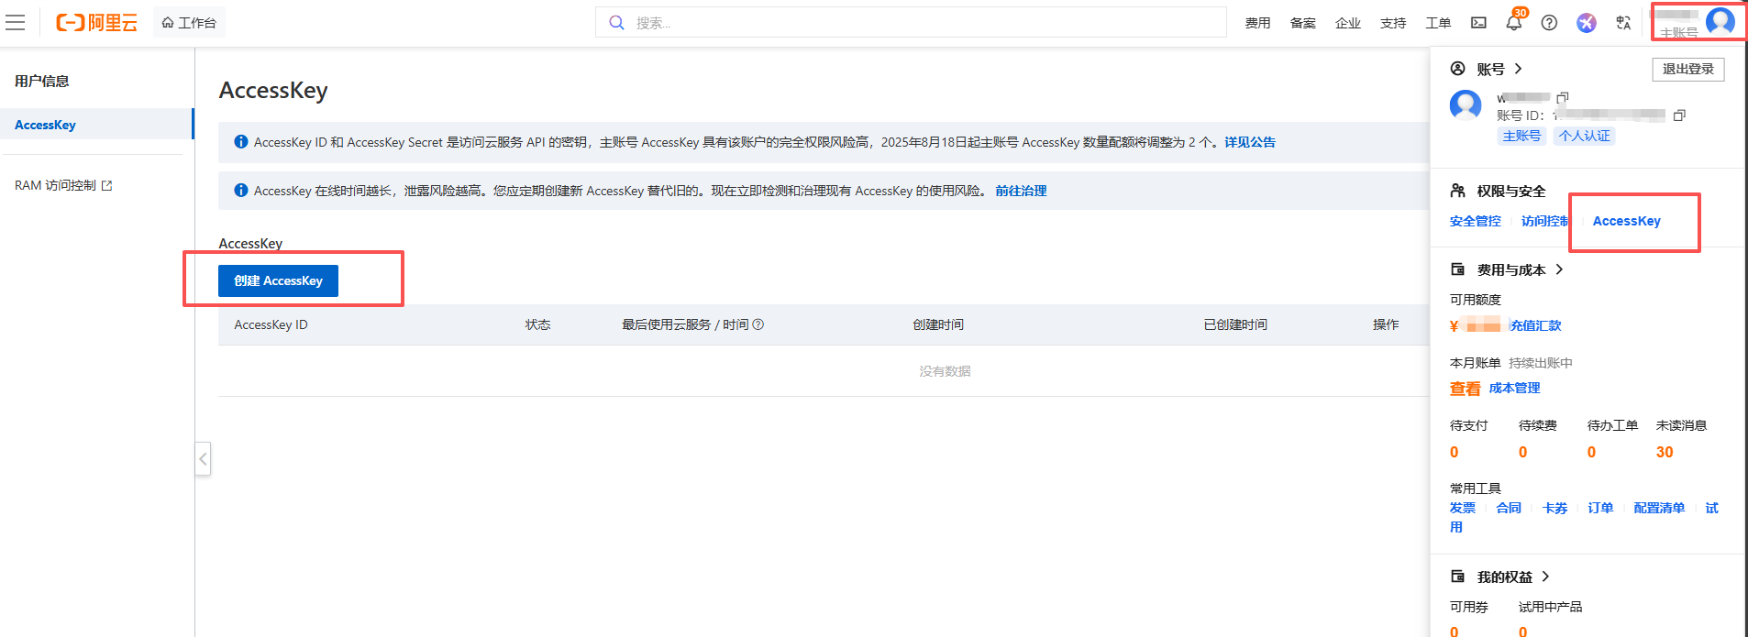Click the 创建 AccessKey button
The image size is (1748, 637).
278,280
